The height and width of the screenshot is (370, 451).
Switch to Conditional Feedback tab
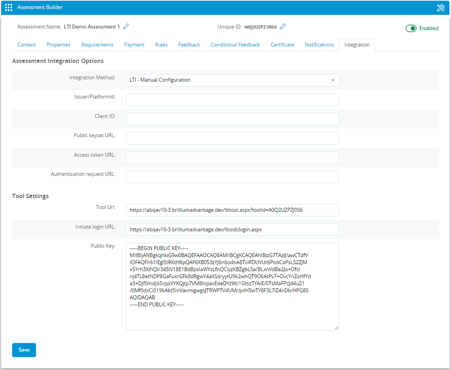pyautogui.click(x=235, y=45)
